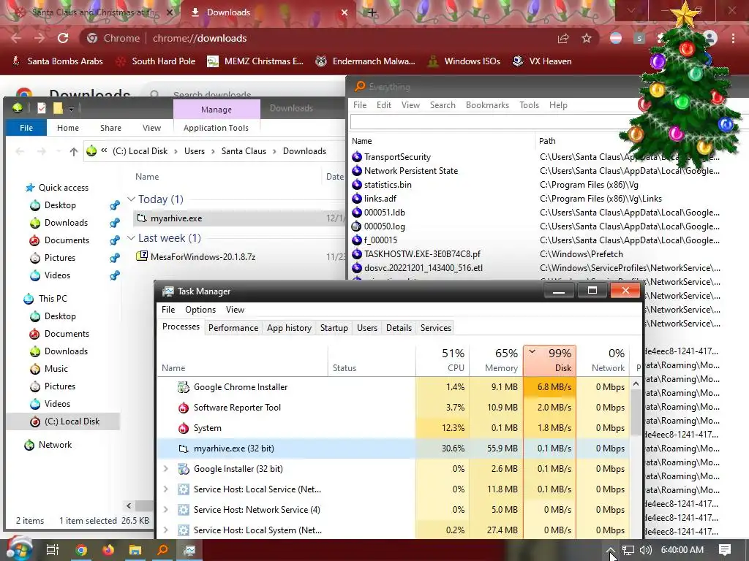This screenshot has height=561, width=749.
Task: Select the myarhive.exe (32 bit) process
Action: [394, 449]
